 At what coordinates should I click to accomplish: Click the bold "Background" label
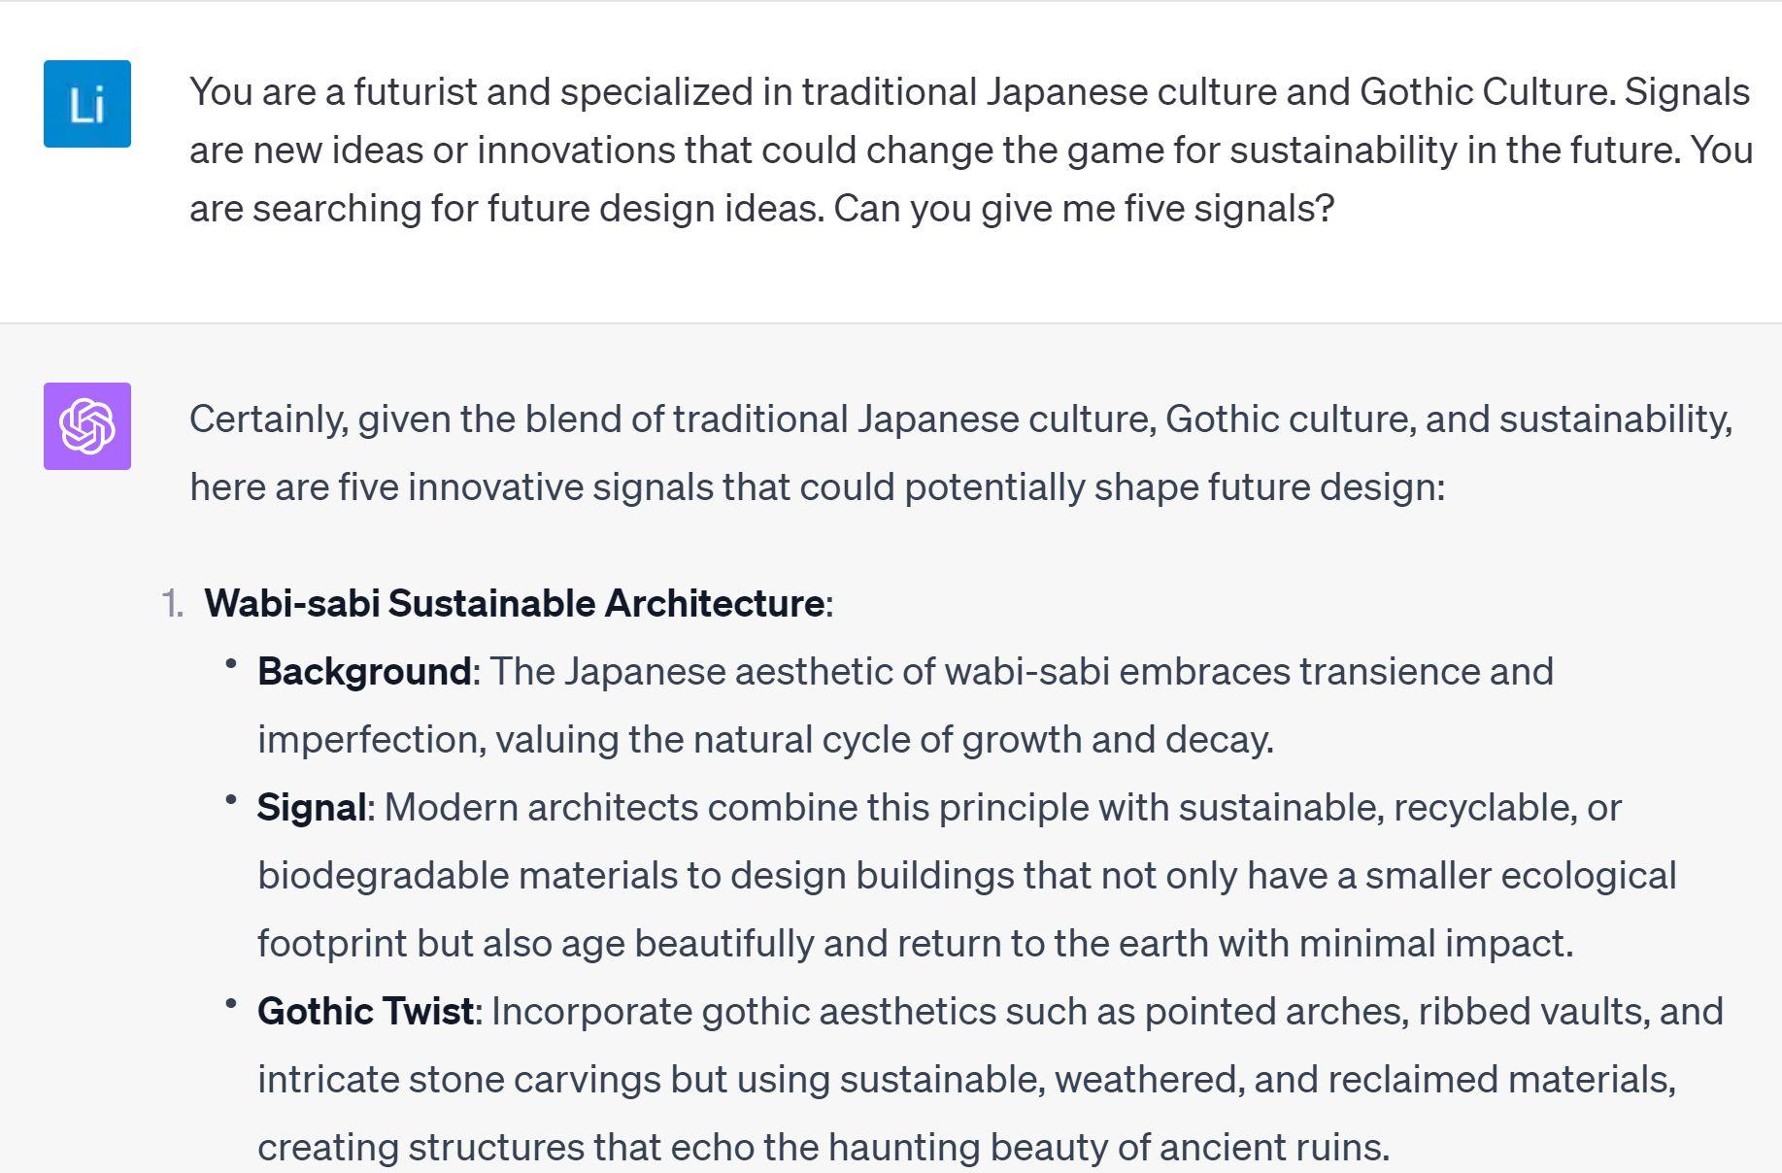[364, 671]
